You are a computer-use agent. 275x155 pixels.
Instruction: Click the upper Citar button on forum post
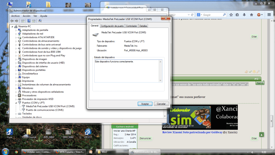click(254, 37)
